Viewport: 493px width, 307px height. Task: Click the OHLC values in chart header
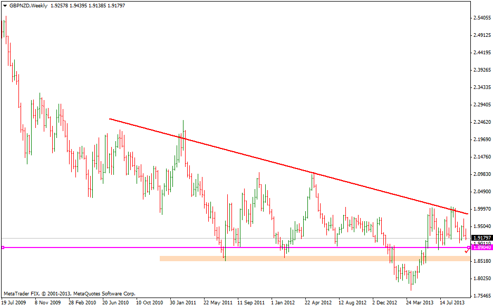pyautogui.click(x=88, y=4)
